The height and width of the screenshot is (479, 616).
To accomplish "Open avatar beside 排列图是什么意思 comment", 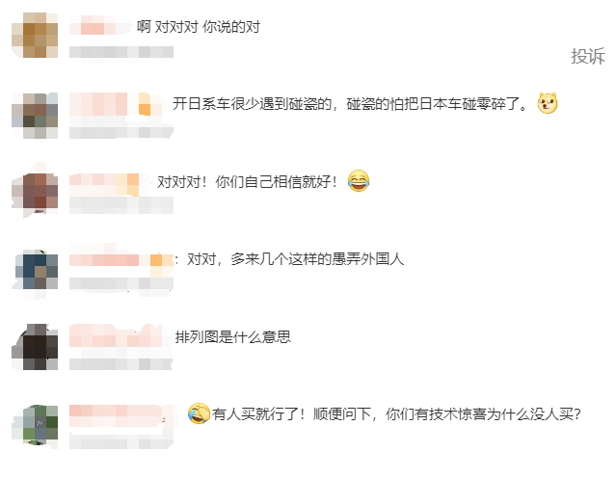I will coord(35,347).
